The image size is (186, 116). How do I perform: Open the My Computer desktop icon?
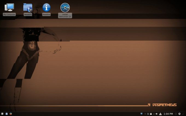(9, 7)
